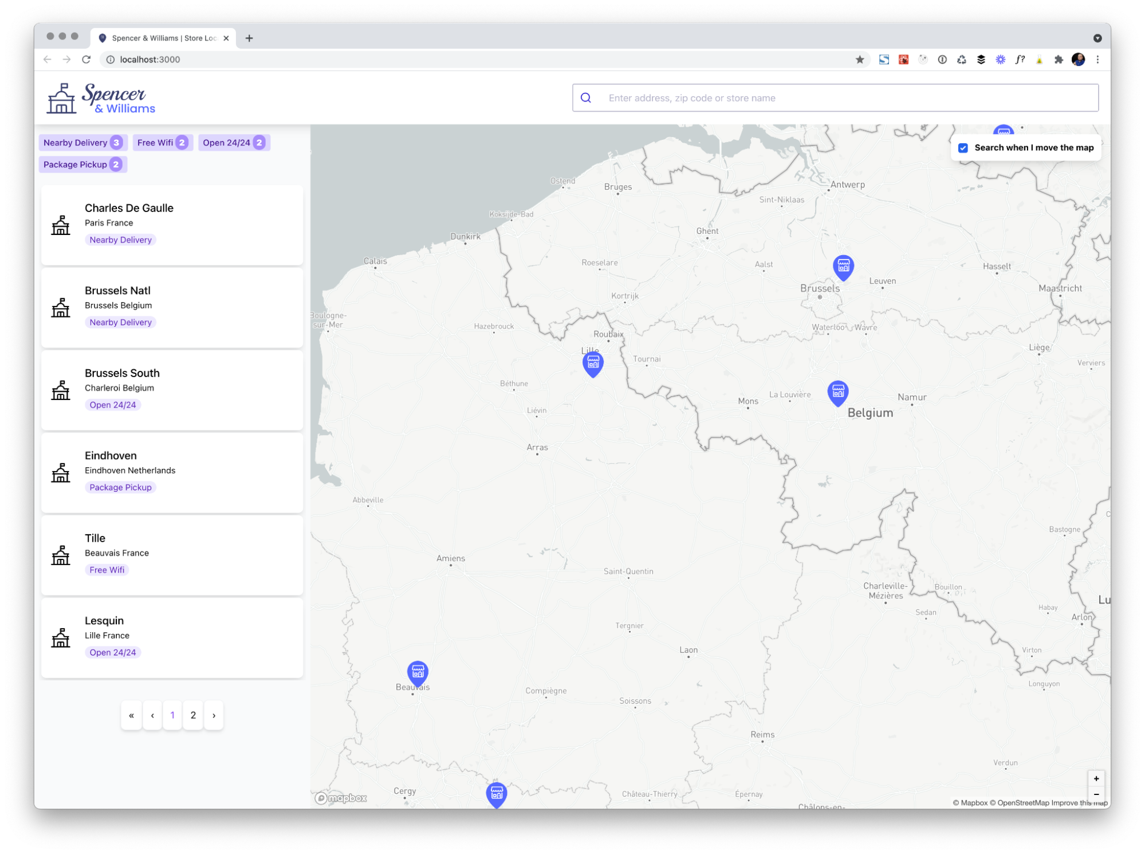1145x854 pixels.
Task: Open Chrome's three-dot menu
Action: click(1097, 60)
